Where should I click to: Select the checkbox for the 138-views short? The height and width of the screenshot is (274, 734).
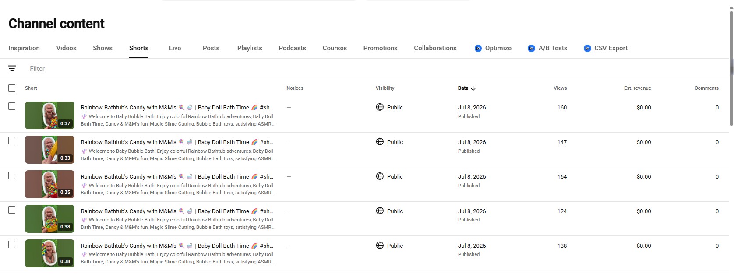click(x=12, y=244)
